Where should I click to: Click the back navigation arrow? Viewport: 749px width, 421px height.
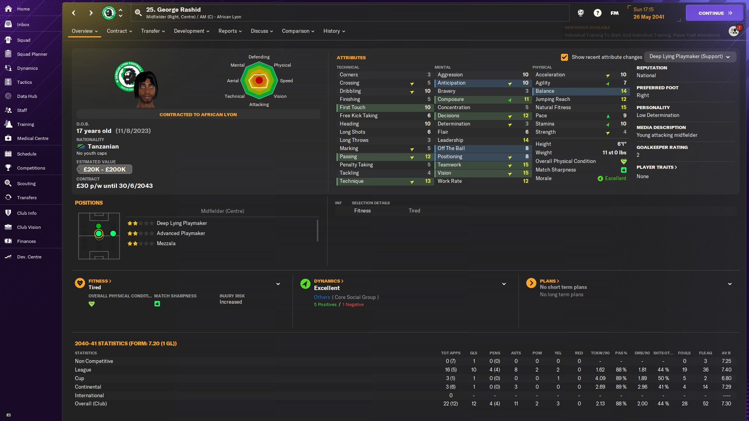[x=74, y=13]
